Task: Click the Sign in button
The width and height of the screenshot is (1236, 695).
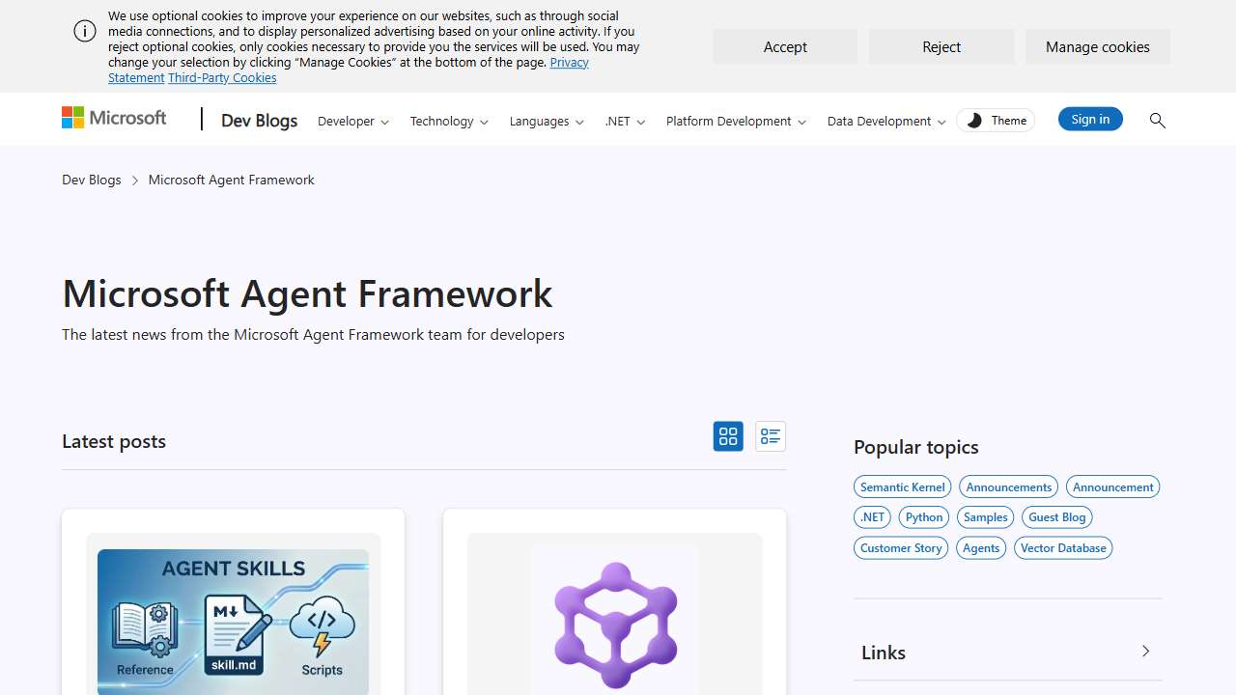Action: pyautogui.click(x=1090, y=119)
